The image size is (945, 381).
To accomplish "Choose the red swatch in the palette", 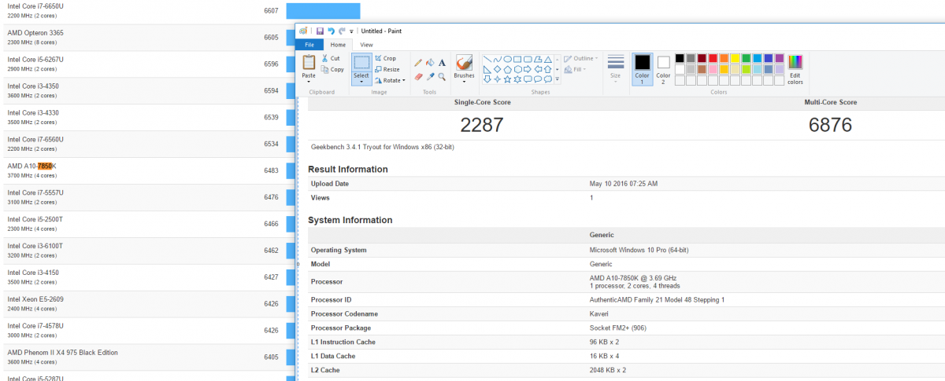I will click(713, 58).
